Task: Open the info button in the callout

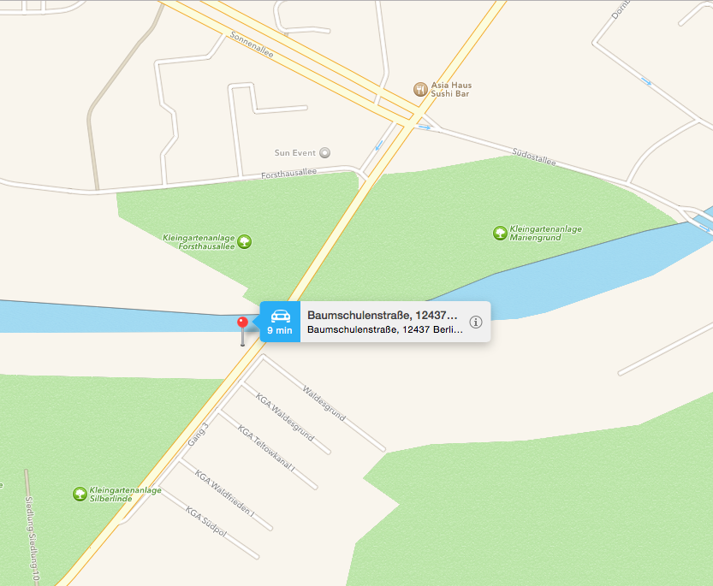Action: pyautogui.click(x=476, y=322)
